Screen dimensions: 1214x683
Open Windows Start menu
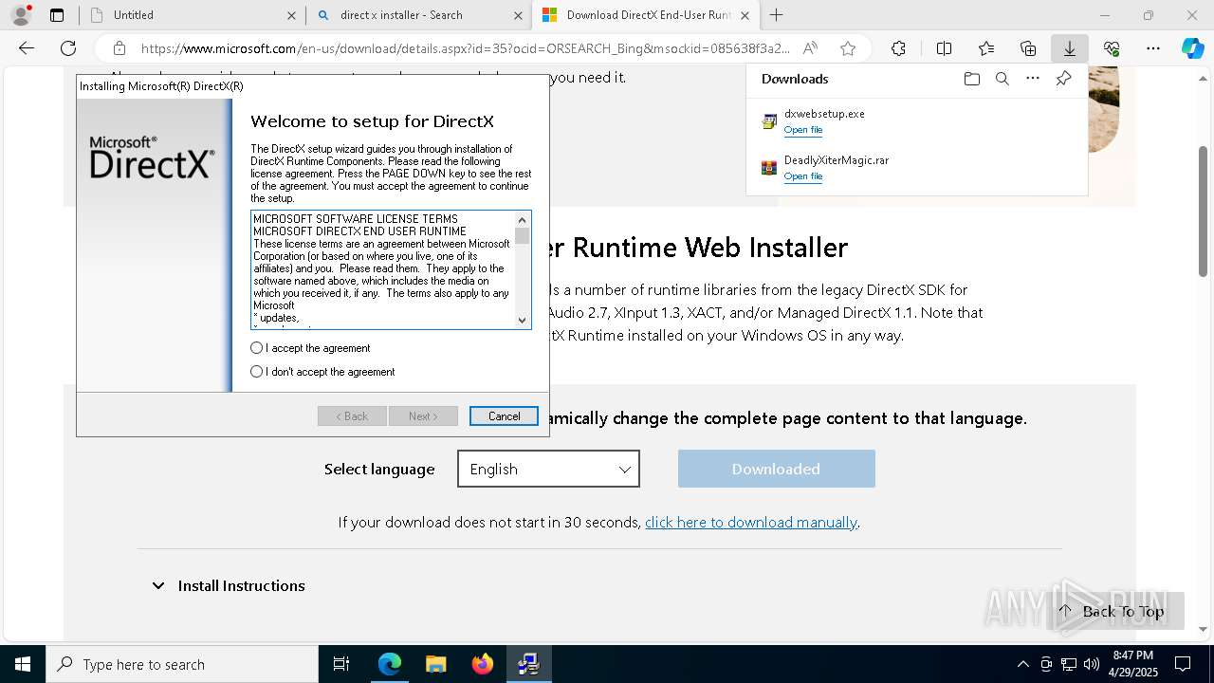coord(23,664)
